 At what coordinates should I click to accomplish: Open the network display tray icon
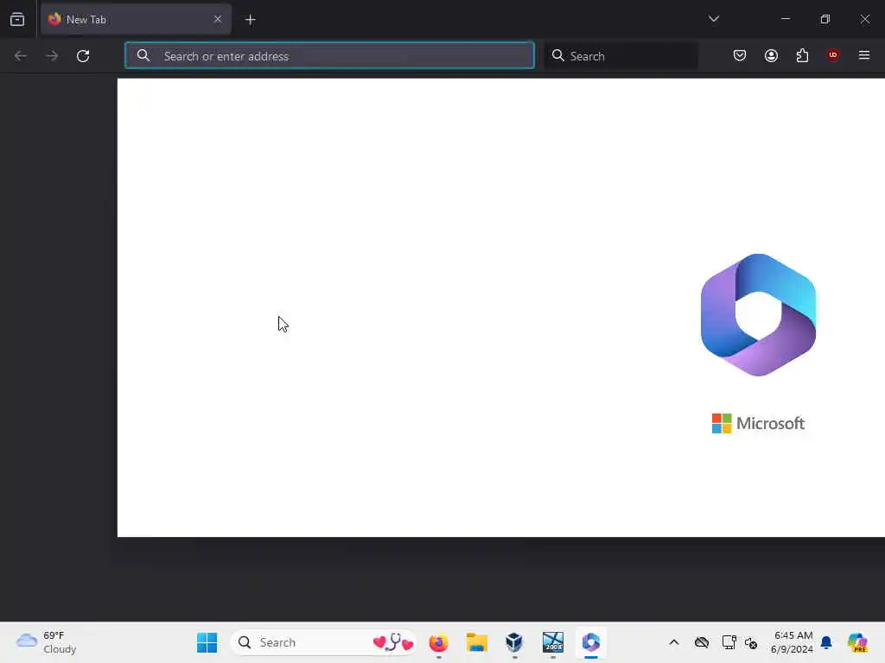(x=729, y=642)
